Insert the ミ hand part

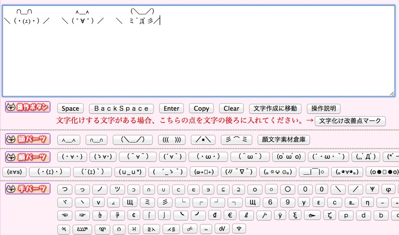pos(147,202)
